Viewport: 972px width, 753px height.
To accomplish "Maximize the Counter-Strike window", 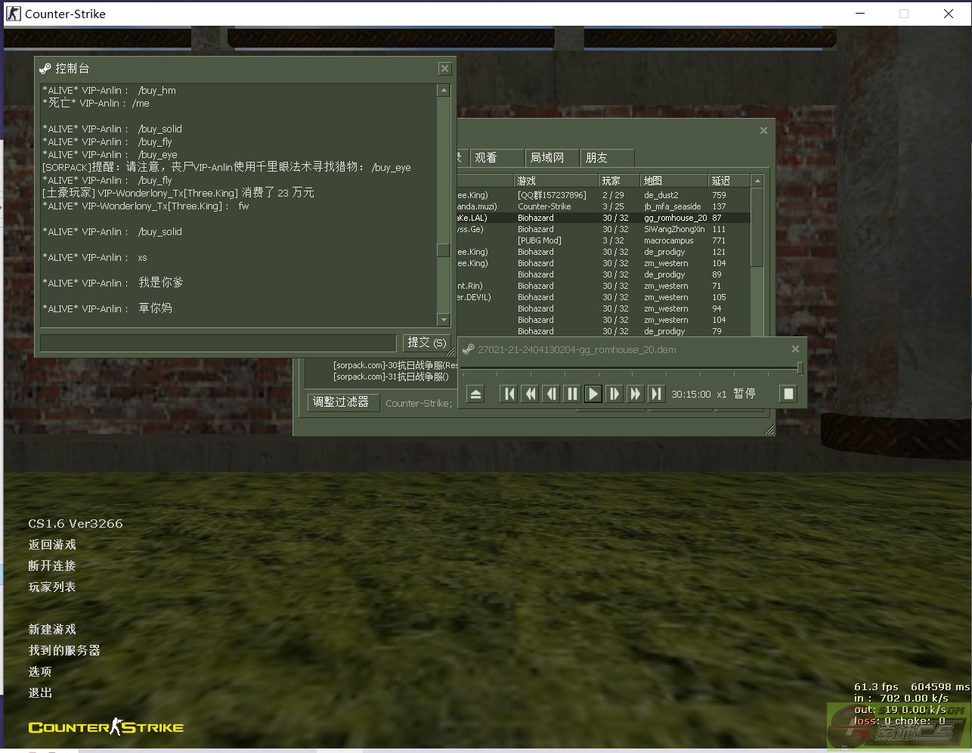I will (x=904, y=14).
